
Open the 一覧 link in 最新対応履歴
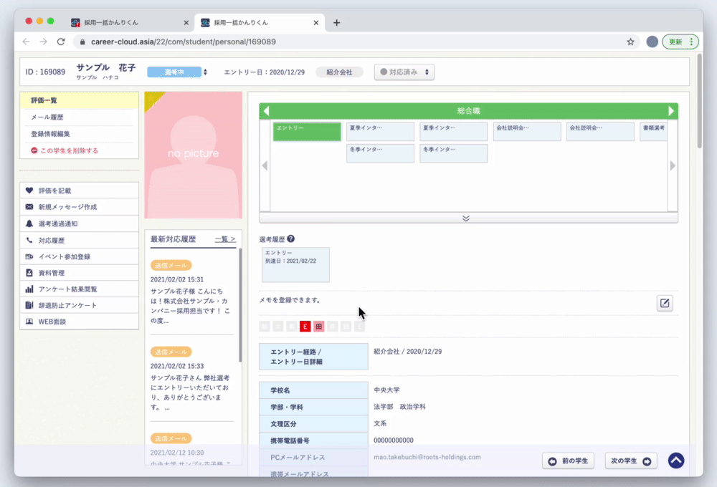coord(225,238)
